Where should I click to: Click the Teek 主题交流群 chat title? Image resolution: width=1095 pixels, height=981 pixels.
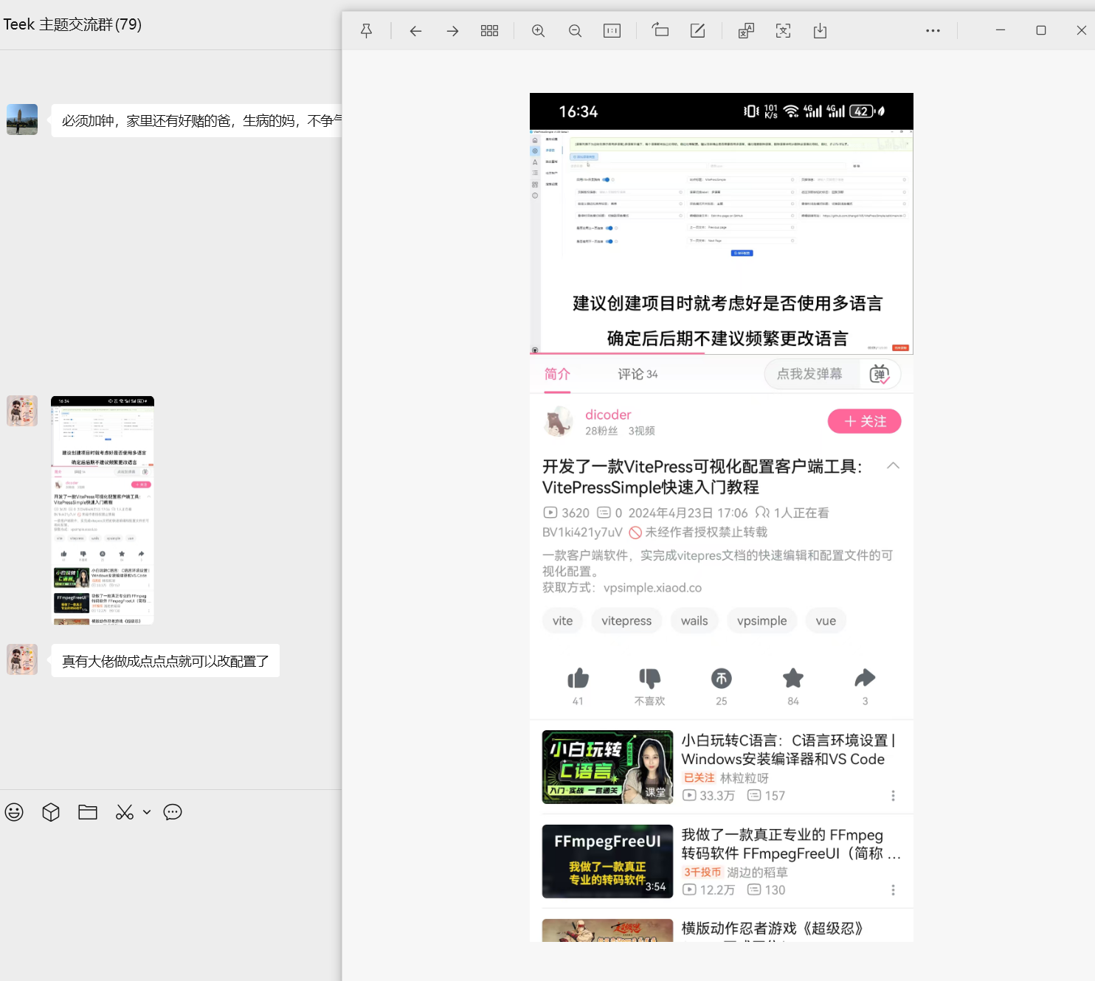(x=72, y=24)
